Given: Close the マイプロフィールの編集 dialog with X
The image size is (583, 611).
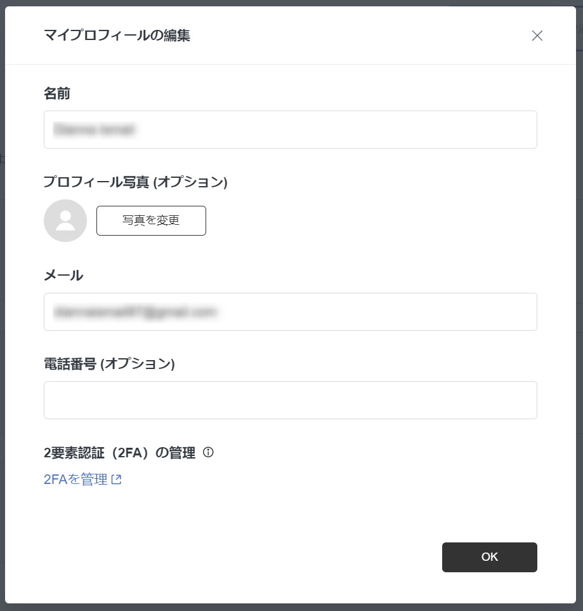Looking at the screenshot, I should 537,36.
